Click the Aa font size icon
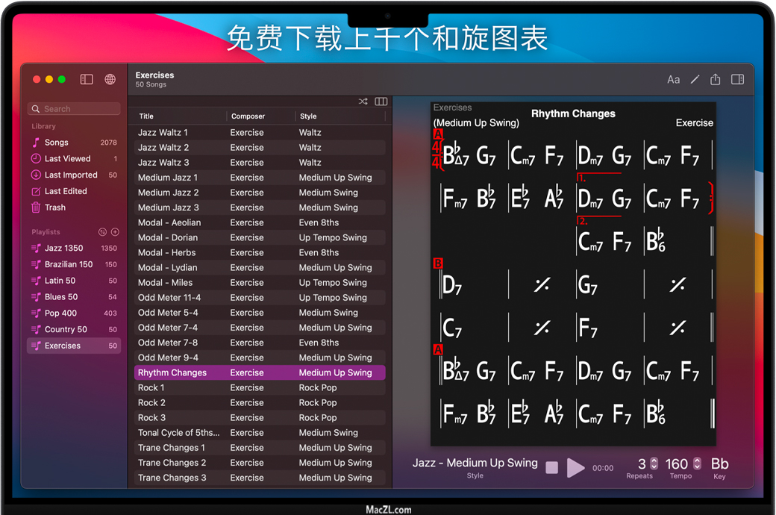 point(673,79)
